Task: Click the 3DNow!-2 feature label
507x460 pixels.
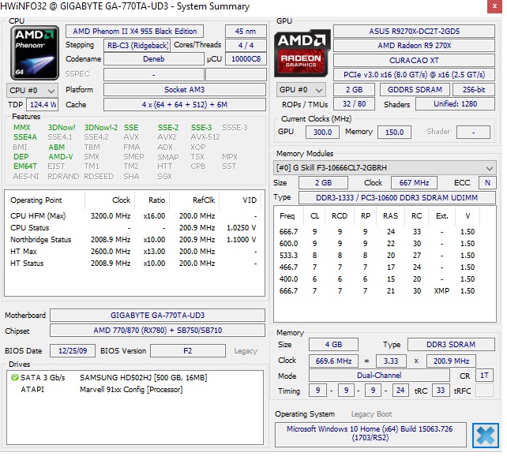Action: (101, 128)
